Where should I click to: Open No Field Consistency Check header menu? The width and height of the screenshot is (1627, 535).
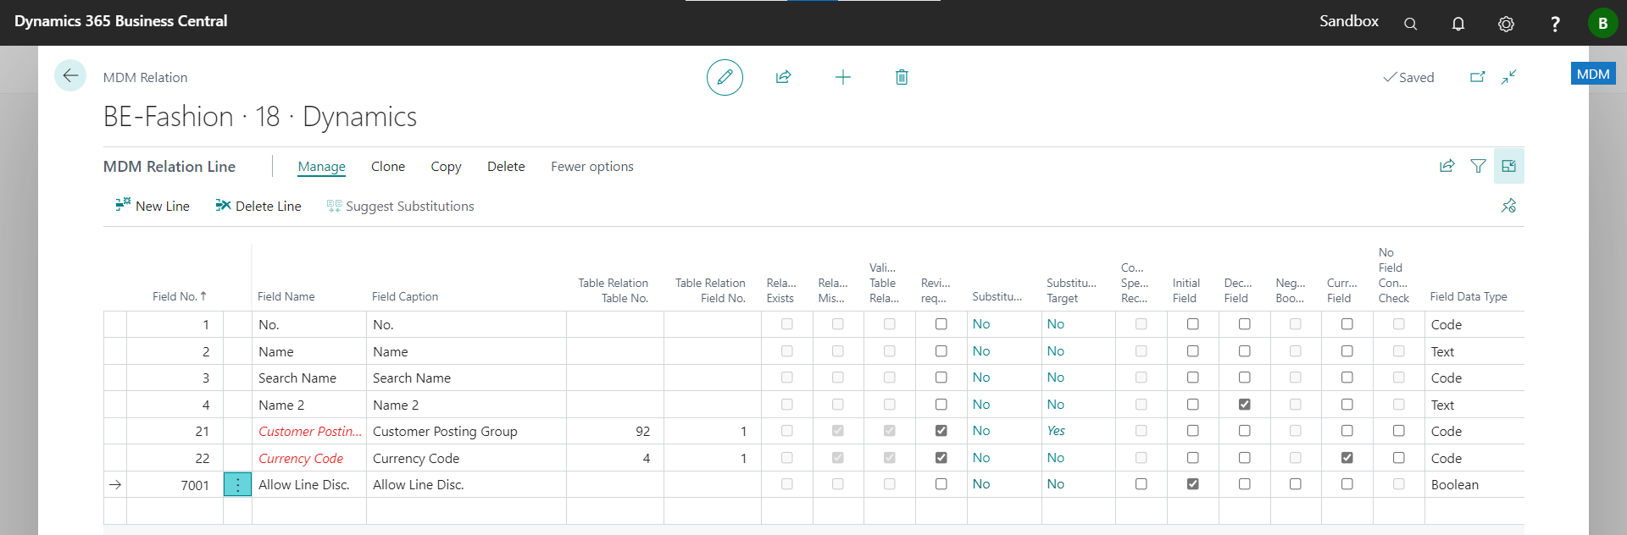coord(1393,275)
